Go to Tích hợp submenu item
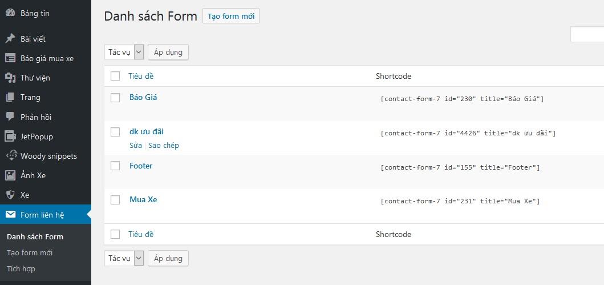Image resolution: width=604 pixels, height=285 pixels. (21, 268)
